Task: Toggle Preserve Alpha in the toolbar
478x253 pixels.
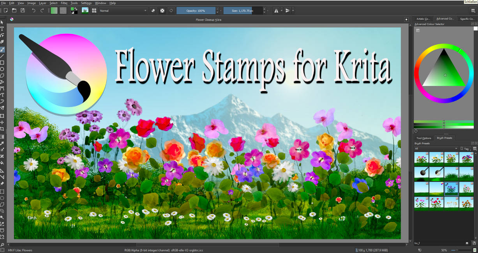Action: click(x=162, y=10)
